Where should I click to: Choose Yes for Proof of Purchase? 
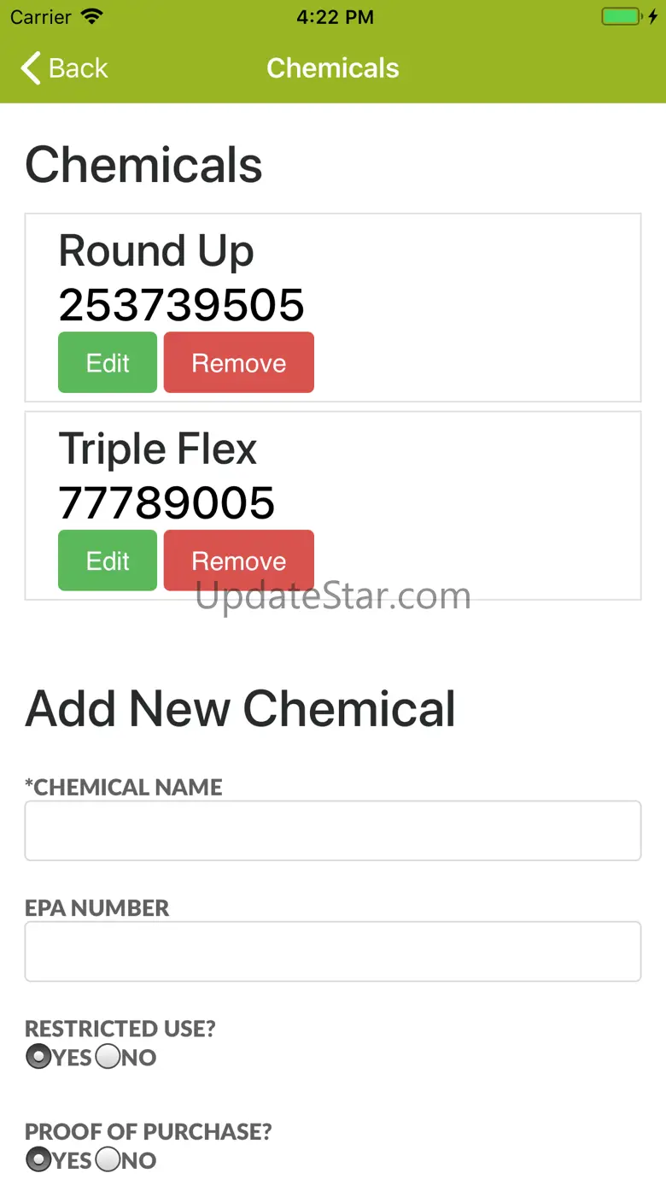point(38,1159)
